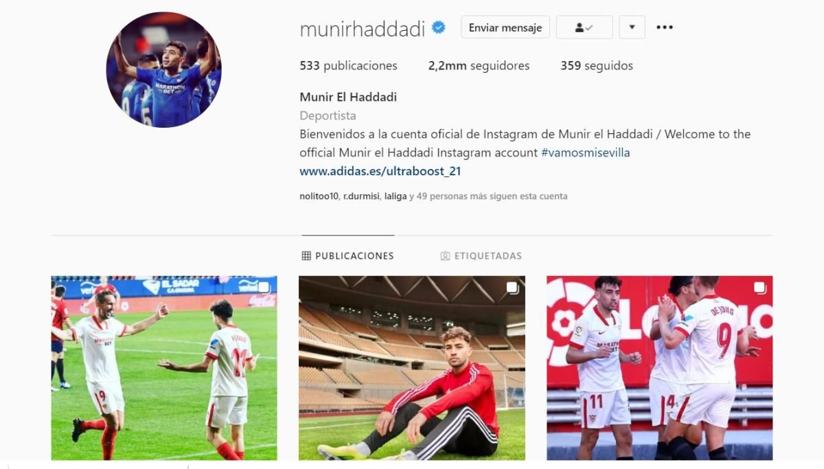
Task: Click the grid icon beside Publicaciones
Action: [306, 255]
